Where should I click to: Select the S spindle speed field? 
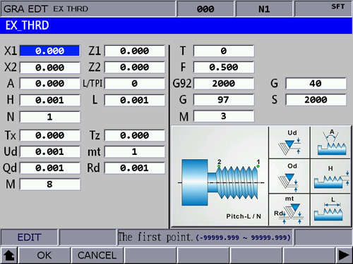(316, 100)
